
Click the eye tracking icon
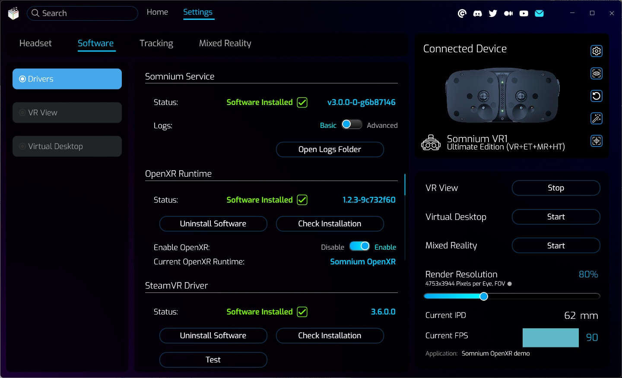click(596, 73)
